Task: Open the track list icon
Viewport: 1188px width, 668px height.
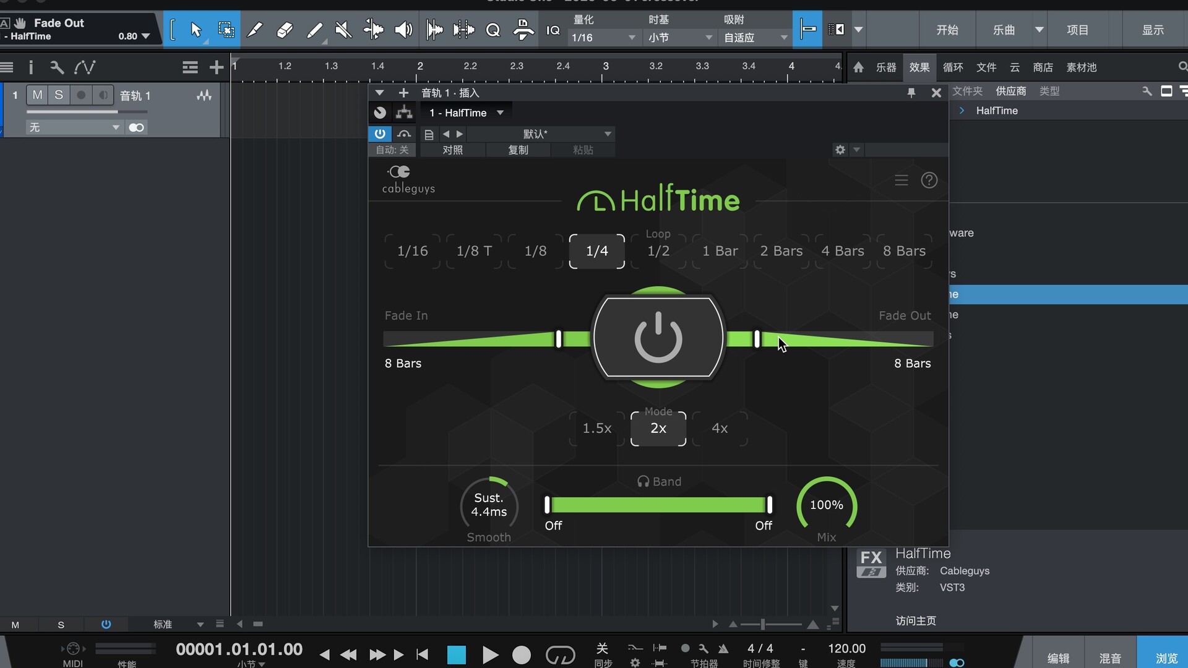Action: [x=190, y=67]
